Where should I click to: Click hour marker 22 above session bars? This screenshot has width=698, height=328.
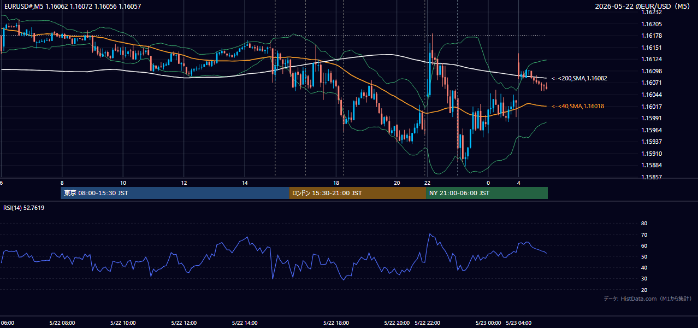point(427,183)
